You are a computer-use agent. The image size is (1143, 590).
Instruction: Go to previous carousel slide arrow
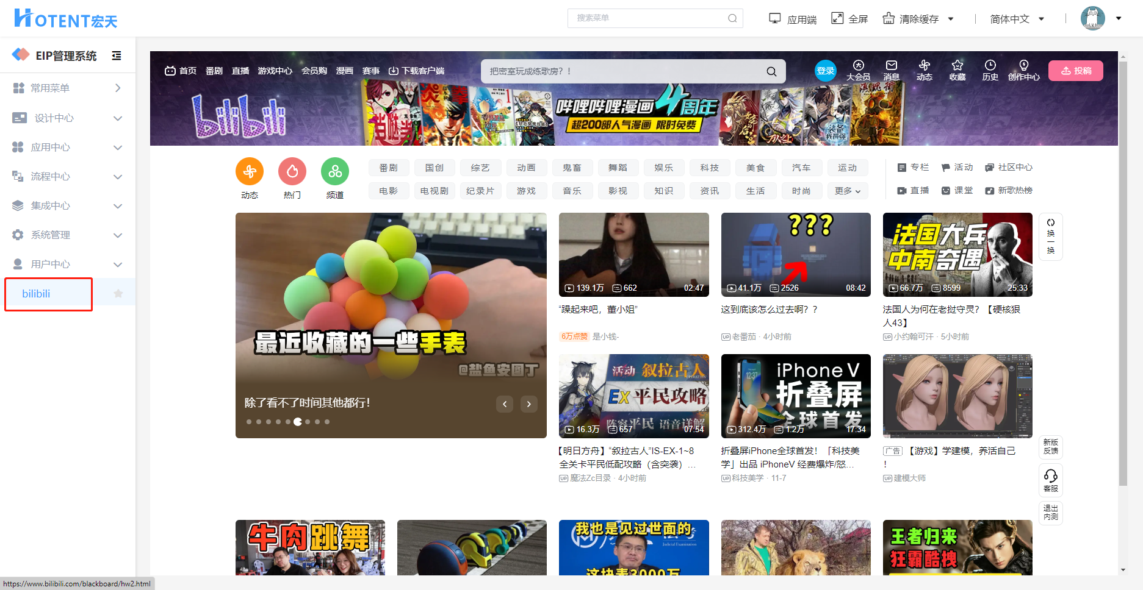[505, 403]
